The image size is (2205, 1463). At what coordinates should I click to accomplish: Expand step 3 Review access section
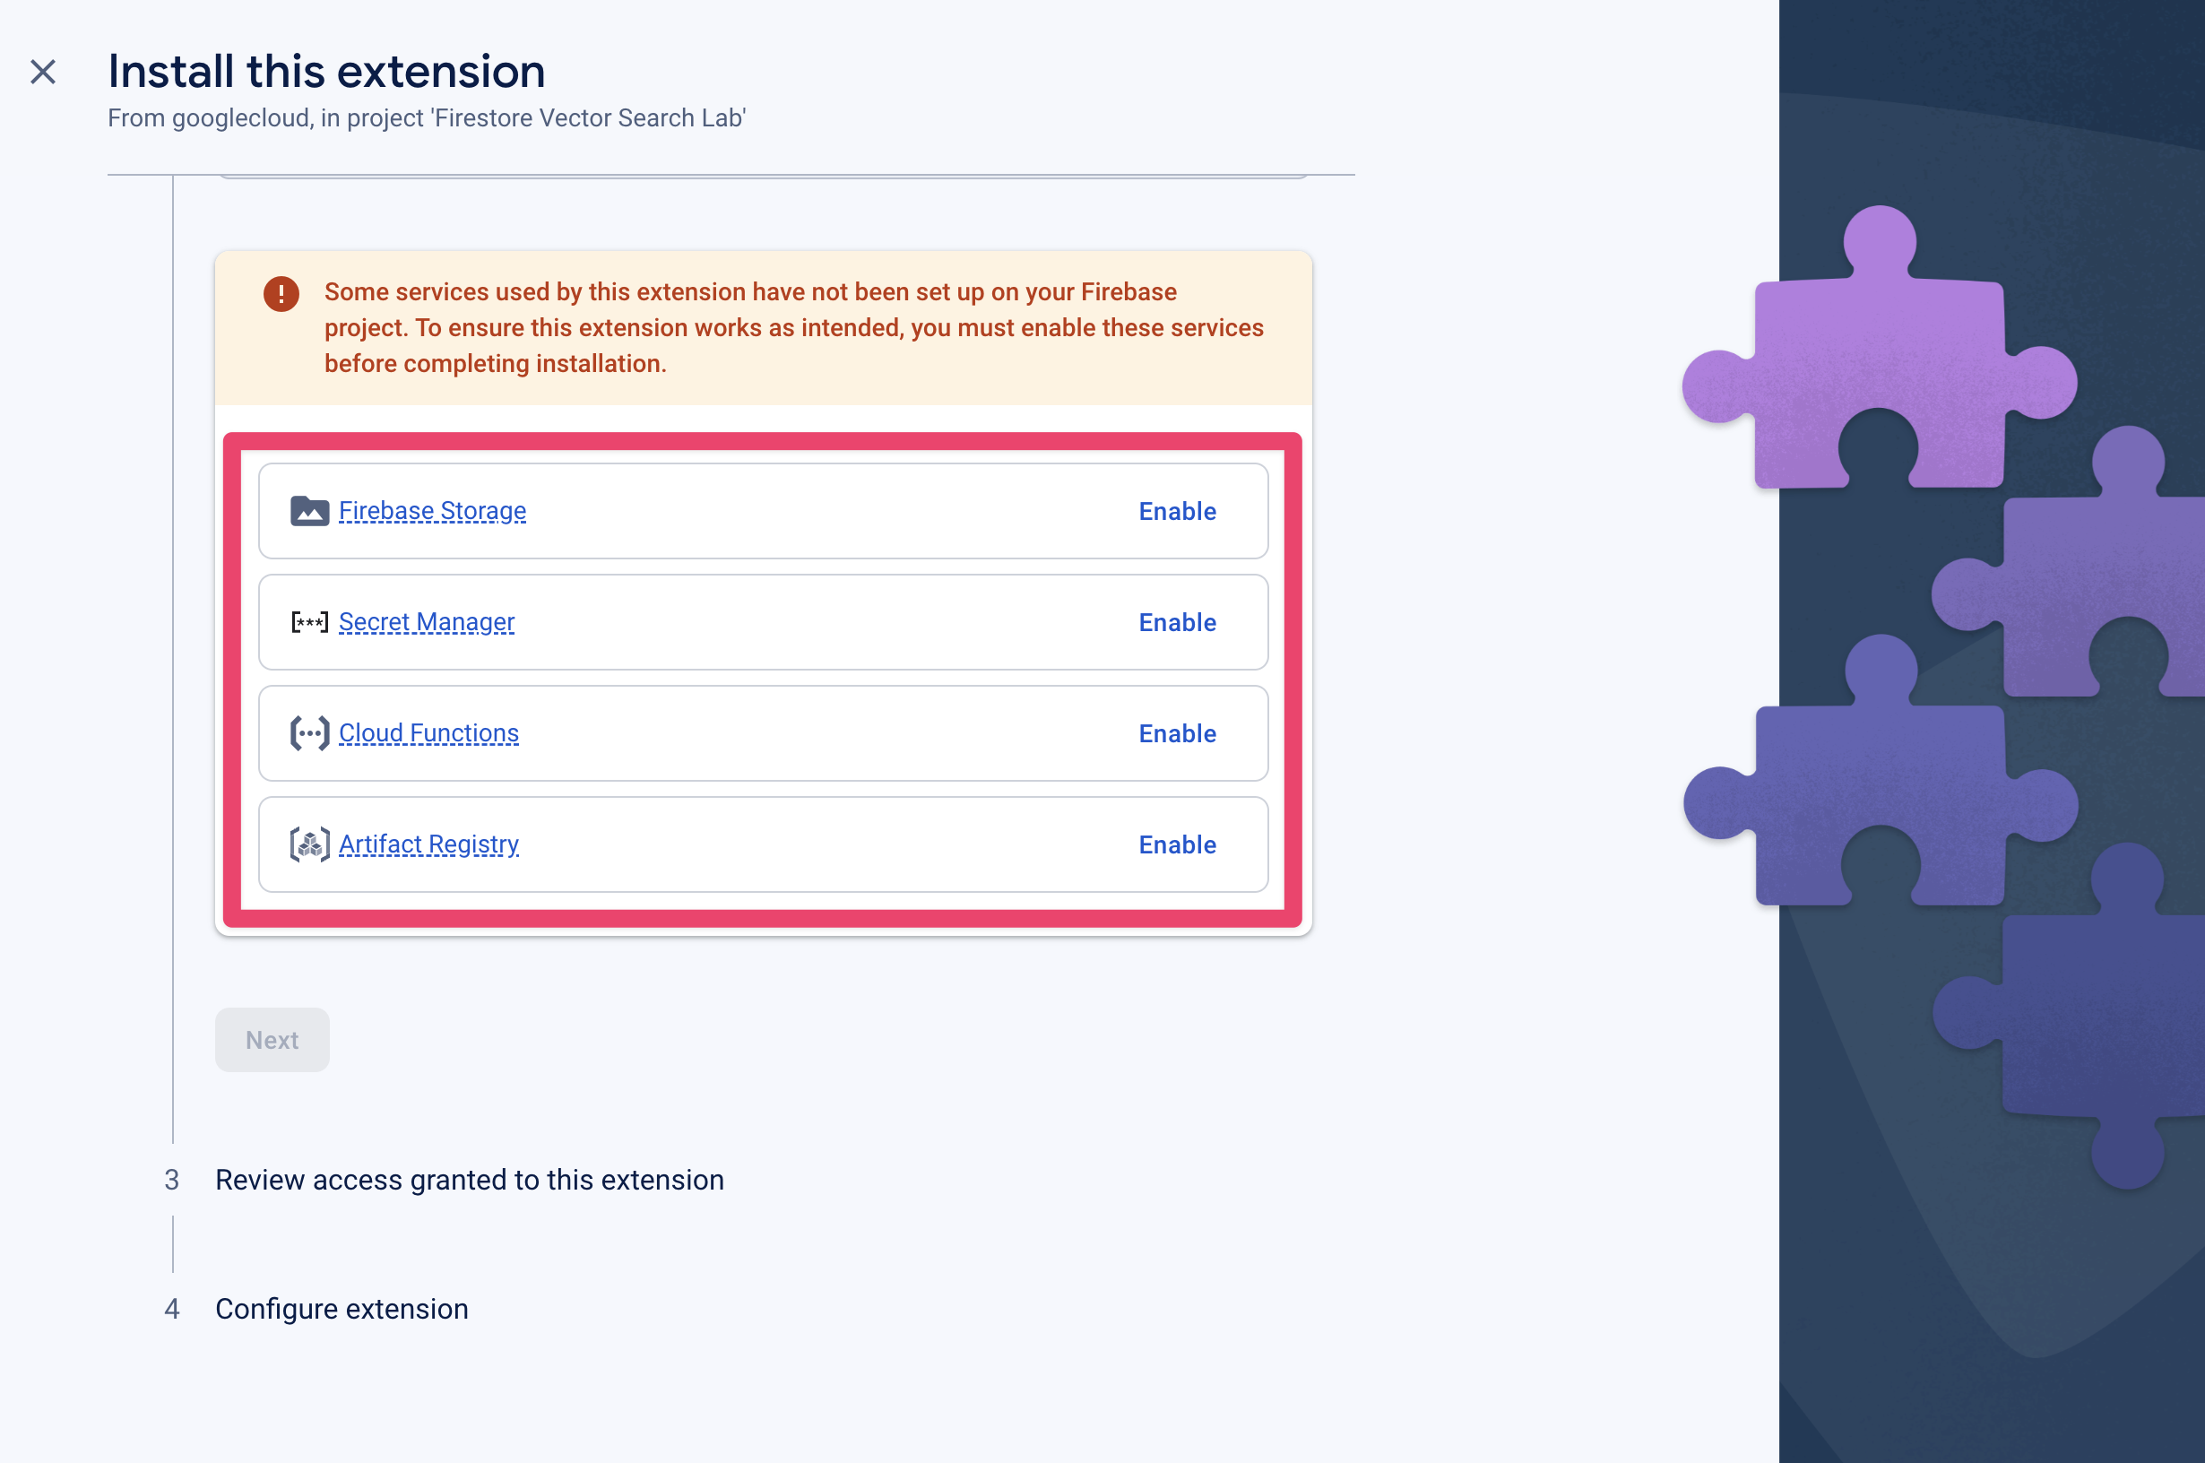point(470,1179)
